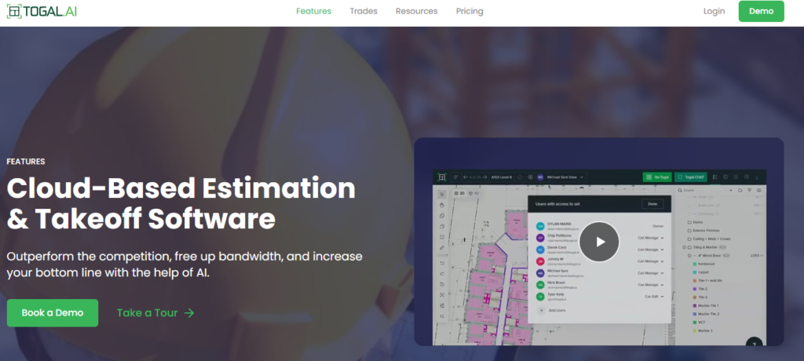Go to the Pricing page

pyautogui.click(x=469, y=12)
